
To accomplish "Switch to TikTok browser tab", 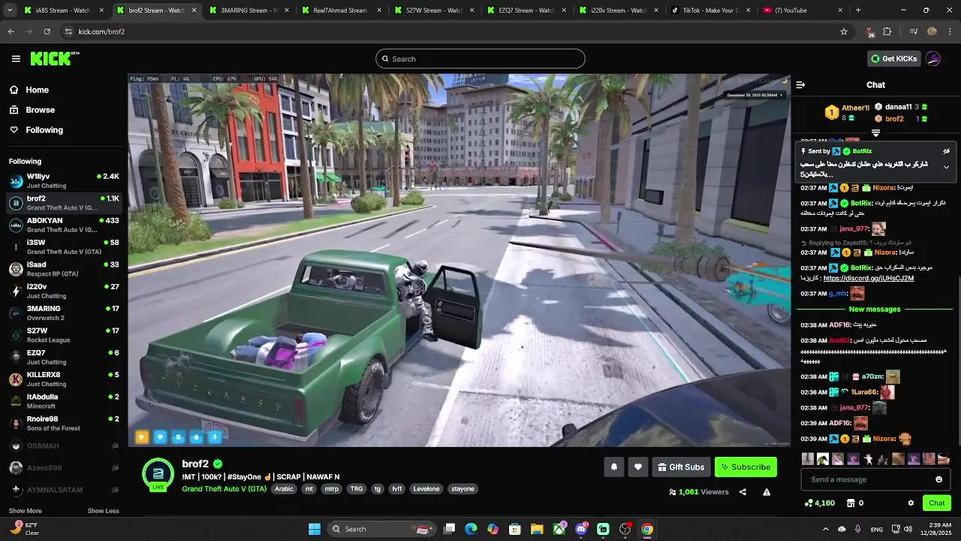I will point(709,11).
